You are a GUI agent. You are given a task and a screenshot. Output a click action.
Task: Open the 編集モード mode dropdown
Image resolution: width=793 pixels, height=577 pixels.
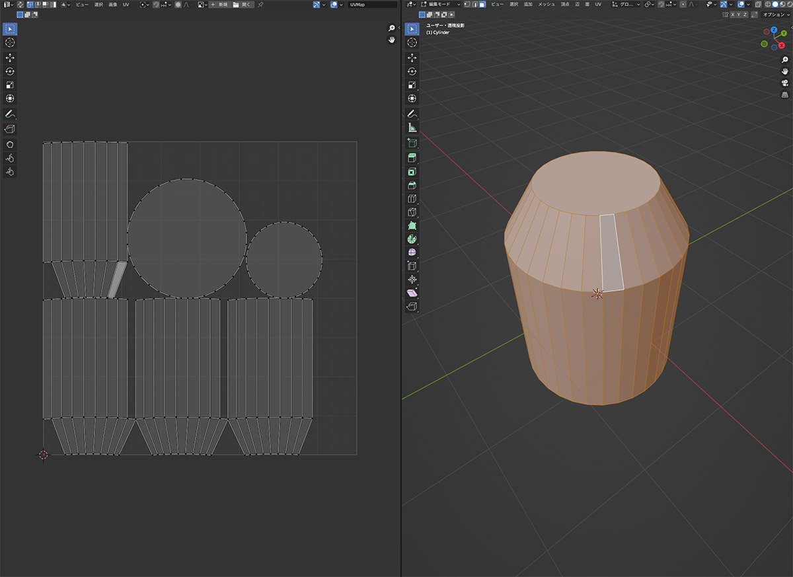439,4
